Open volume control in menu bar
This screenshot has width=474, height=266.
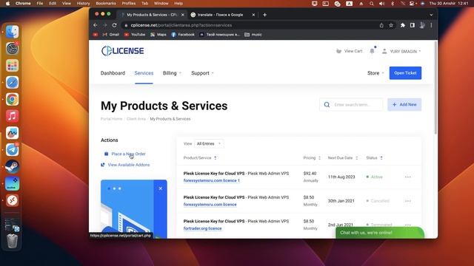[x=382, y=4]
